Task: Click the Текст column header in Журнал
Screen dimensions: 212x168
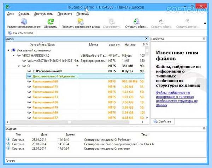Action: click(145, 134)
